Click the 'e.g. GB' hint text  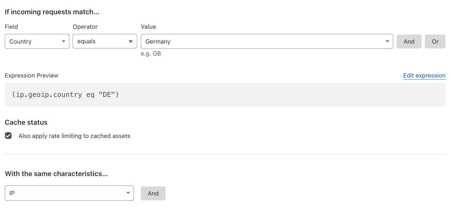coord(151,54)
